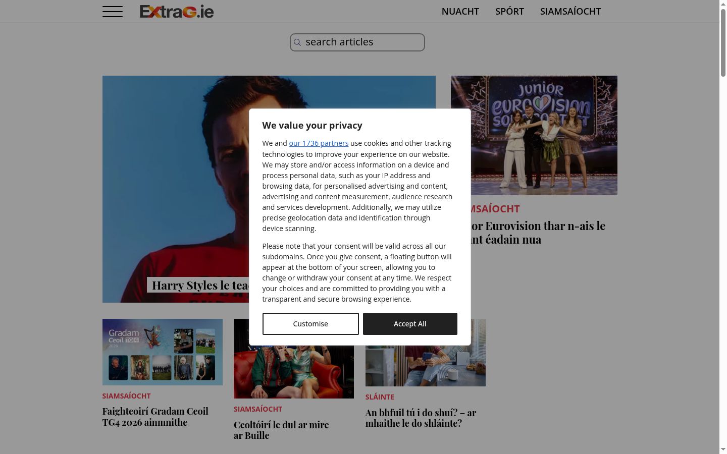Click the vertical scrollbar thumb
This screenshot has width=727, height=454.
point(723,42)
